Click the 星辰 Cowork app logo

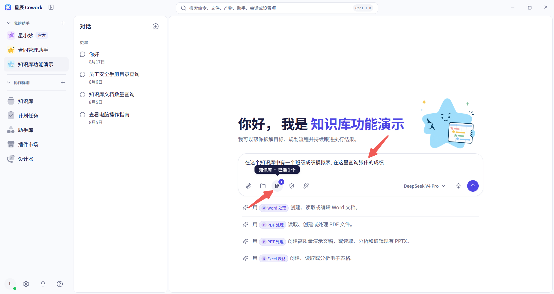coord(8,7)
